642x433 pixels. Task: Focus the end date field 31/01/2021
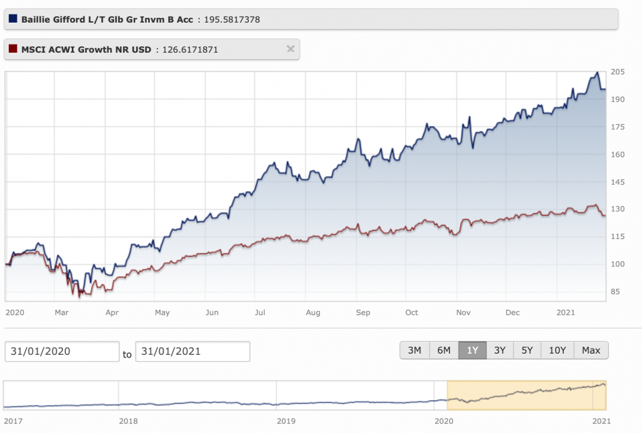click(x=193, y=351)
